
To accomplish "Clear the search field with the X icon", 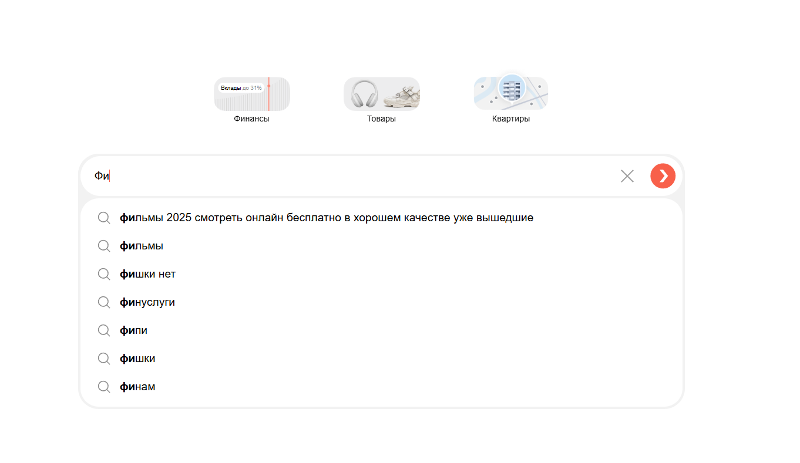I will [x=627, y=176].
